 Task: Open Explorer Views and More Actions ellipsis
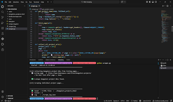pos(24,6)
